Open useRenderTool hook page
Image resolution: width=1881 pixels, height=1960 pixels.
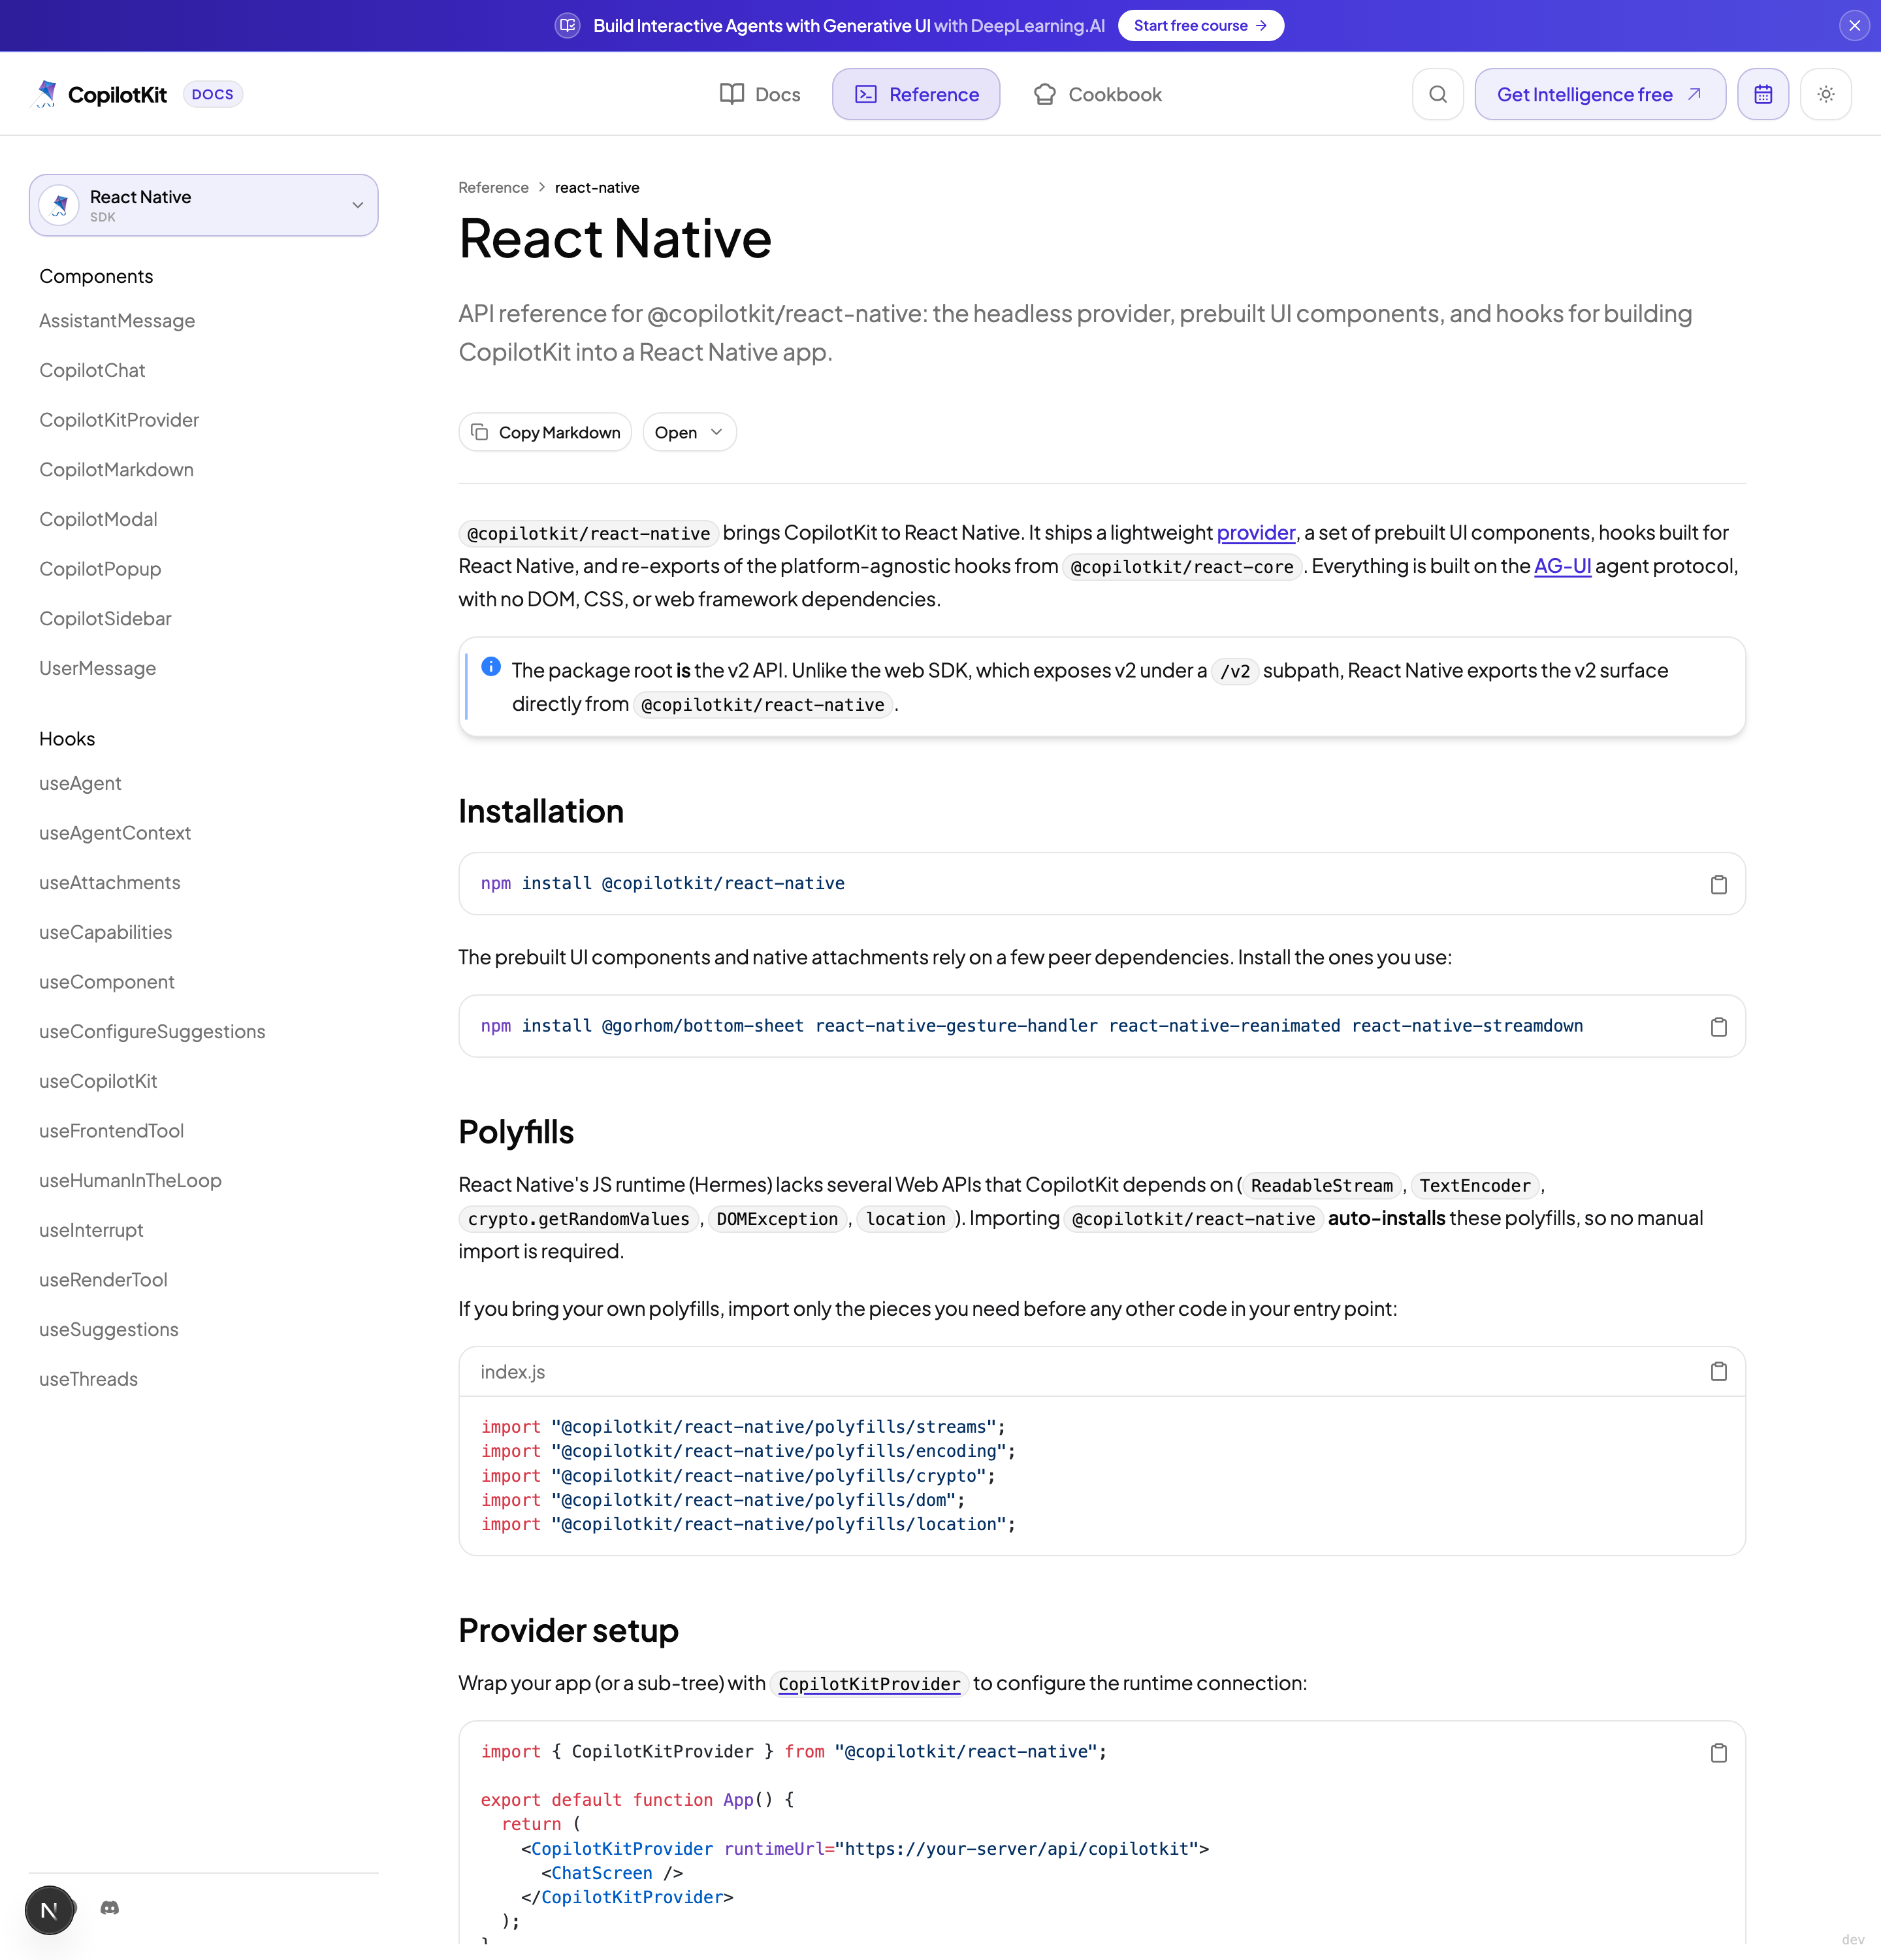coord(103,1280)
